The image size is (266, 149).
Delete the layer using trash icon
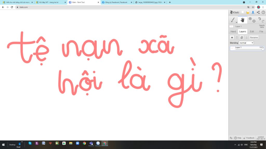[237, 38]
